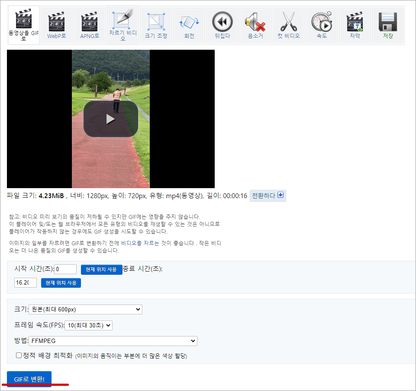This screenshot has height=391, width=416.
Task: Open the 크기 size dropdown
Action: pyautogui.click(x=85, y=309)
